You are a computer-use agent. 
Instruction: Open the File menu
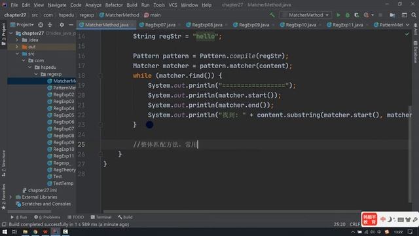pyautogui.click(x=14, y=5)
